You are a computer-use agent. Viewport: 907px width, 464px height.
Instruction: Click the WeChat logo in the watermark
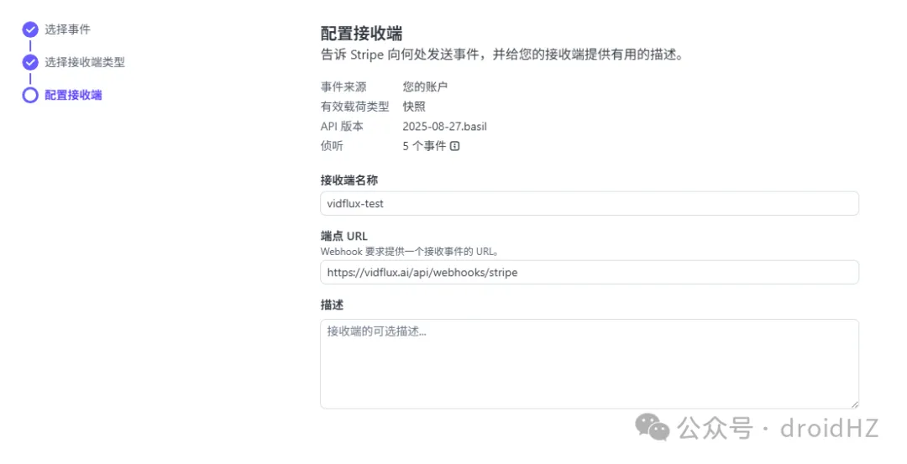pyautogui.click(x=653, y=428)
